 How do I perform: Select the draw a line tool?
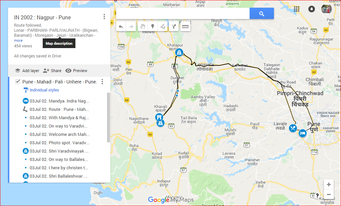pos(163,26)
